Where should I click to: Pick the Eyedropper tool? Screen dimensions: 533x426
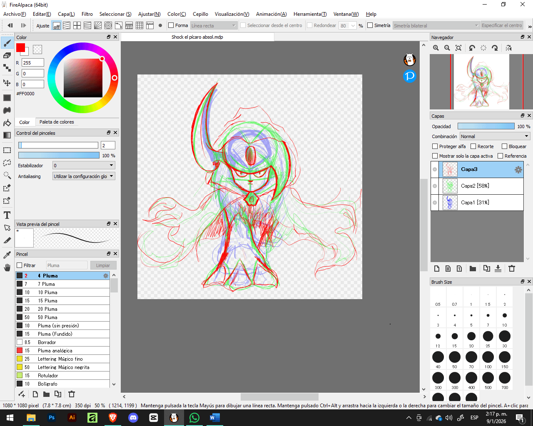[7, 255]
